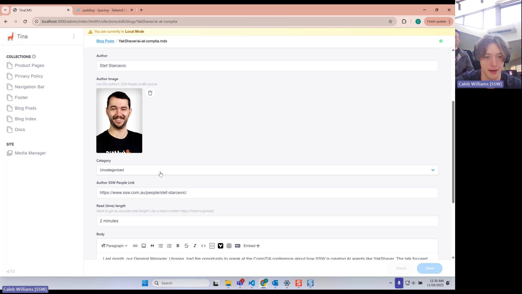Viewport: 522px width, 294px height.
Task: Open the Embed menu
Action: (x=252, y=246)
